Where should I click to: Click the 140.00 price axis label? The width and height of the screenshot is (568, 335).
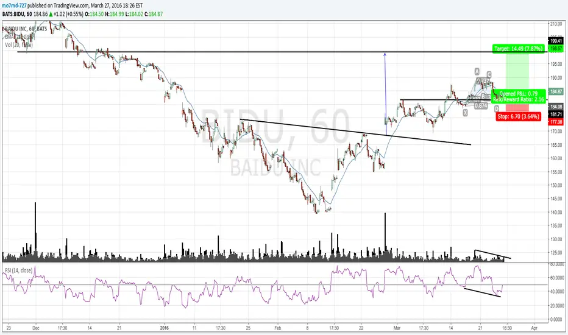tap(556, 212)
